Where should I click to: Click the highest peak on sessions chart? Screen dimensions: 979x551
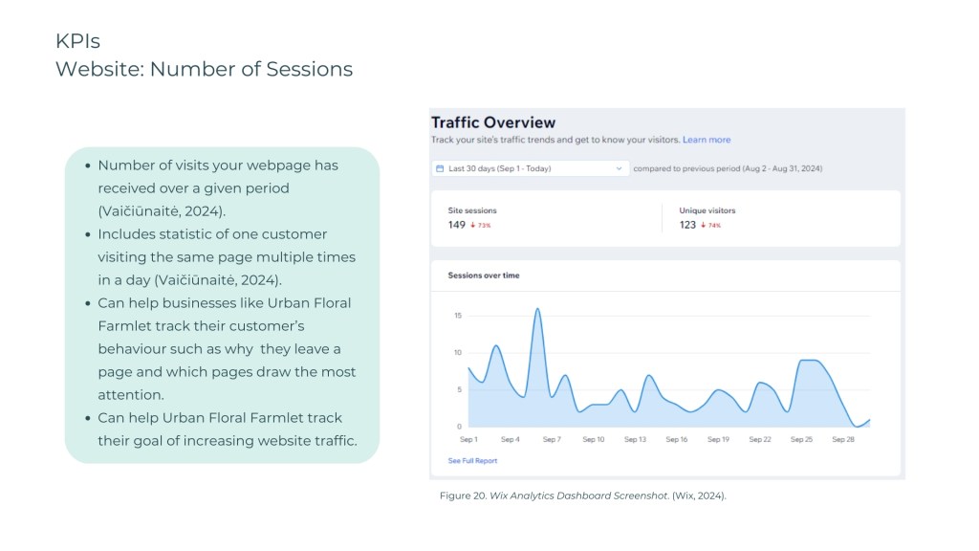pyautogui.click(x=537, y=309)
